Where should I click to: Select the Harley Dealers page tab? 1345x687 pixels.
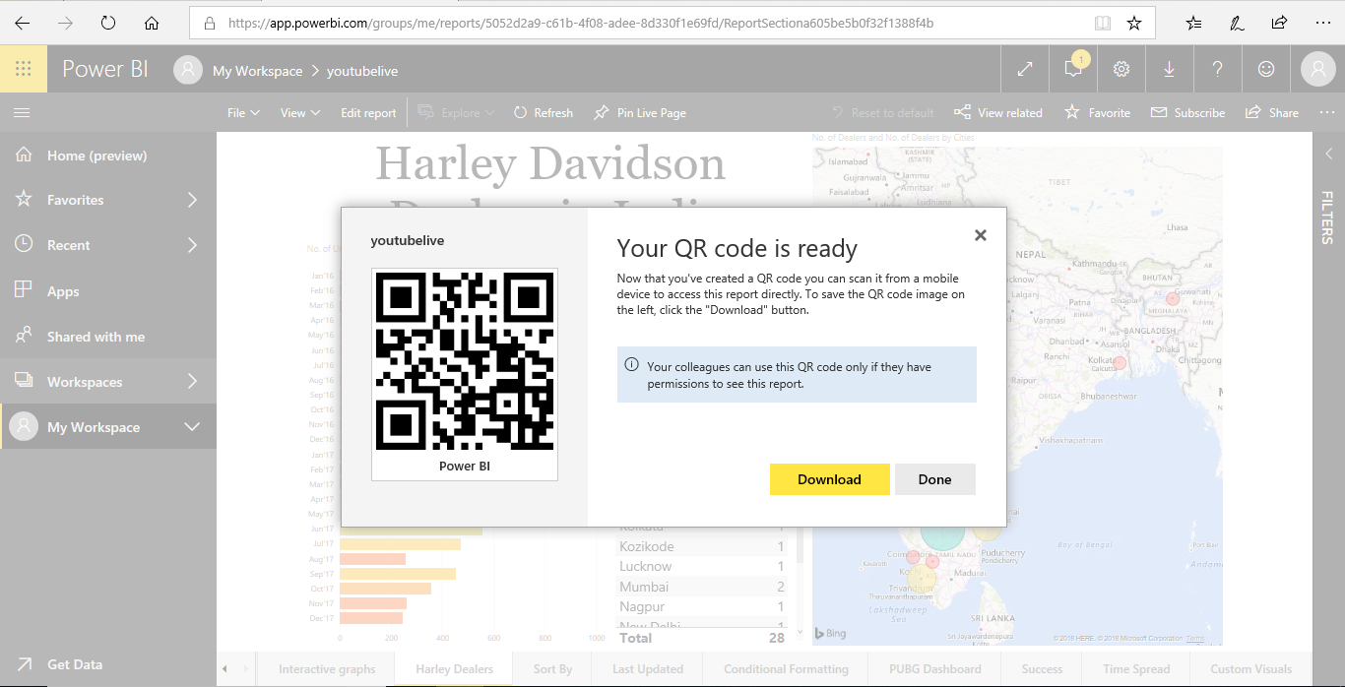[x=454, y=669]
